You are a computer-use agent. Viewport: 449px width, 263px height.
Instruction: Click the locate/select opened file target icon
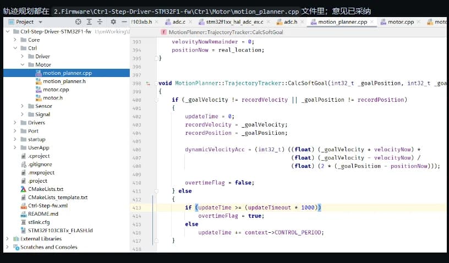tap(78, 22)
